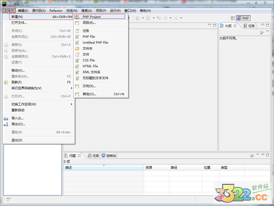274x206 pixels.
Task: Open the 项目(P) menu
Action: [101, 11]
